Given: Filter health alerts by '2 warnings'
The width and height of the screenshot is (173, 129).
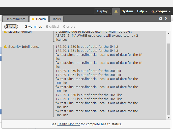Looking at the screenshot, I should [34, 27].
